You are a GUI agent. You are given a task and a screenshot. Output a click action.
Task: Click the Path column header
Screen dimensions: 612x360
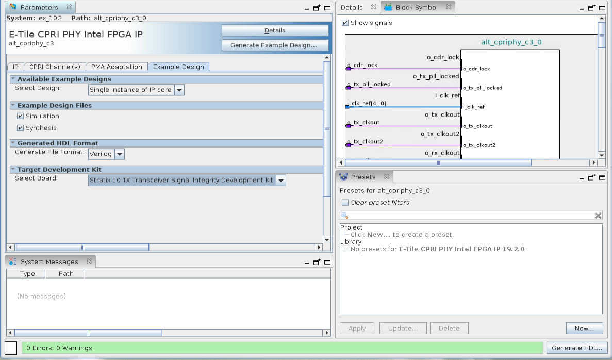click(x=65, y=274)
